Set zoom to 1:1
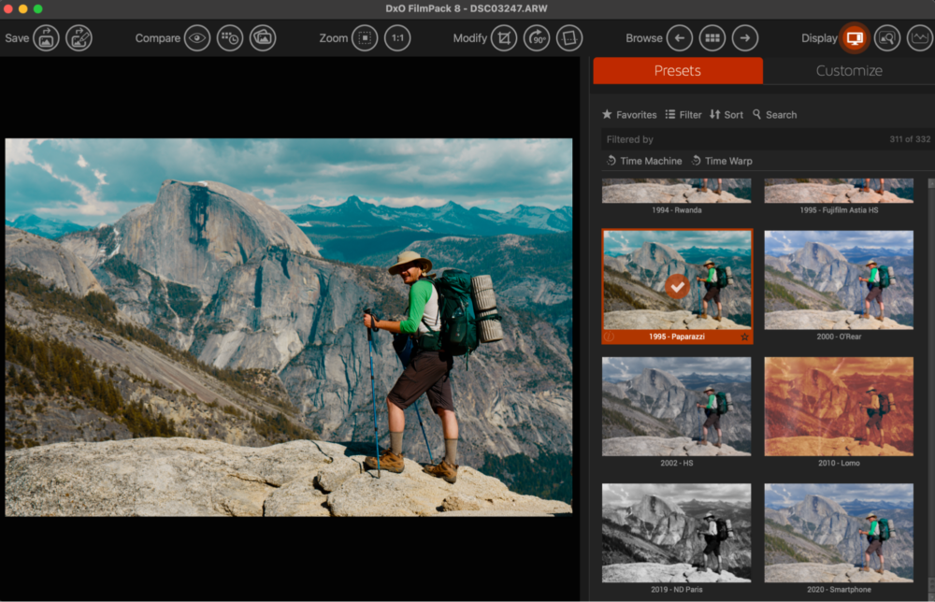 pos(397,38)
